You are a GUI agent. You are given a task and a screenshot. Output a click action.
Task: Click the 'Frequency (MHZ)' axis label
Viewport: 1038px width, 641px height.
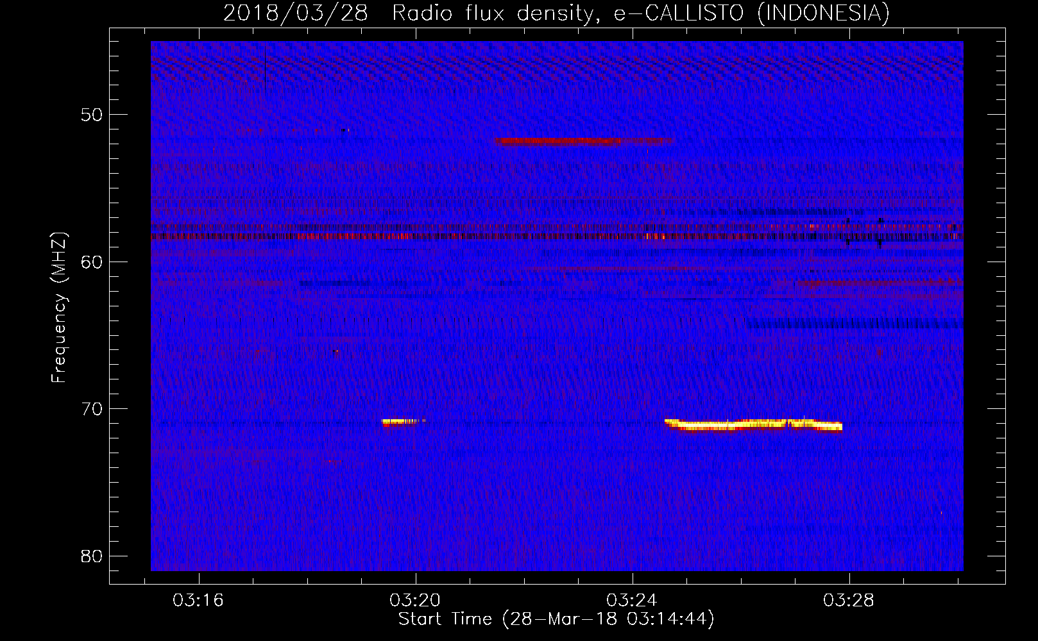coord(59,308)
